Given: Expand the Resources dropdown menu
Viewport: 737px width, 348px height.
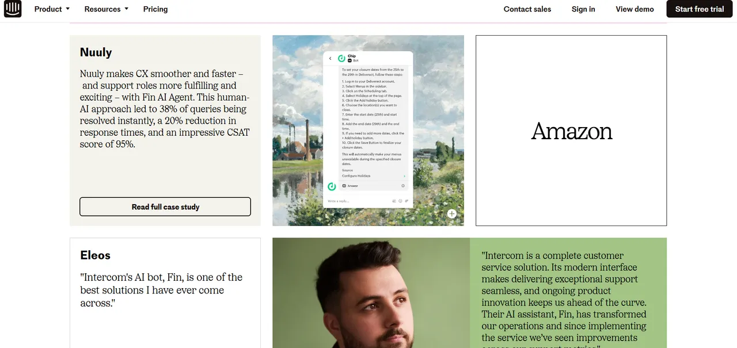Looking at the screenshot, I should (x=107, y=9).
